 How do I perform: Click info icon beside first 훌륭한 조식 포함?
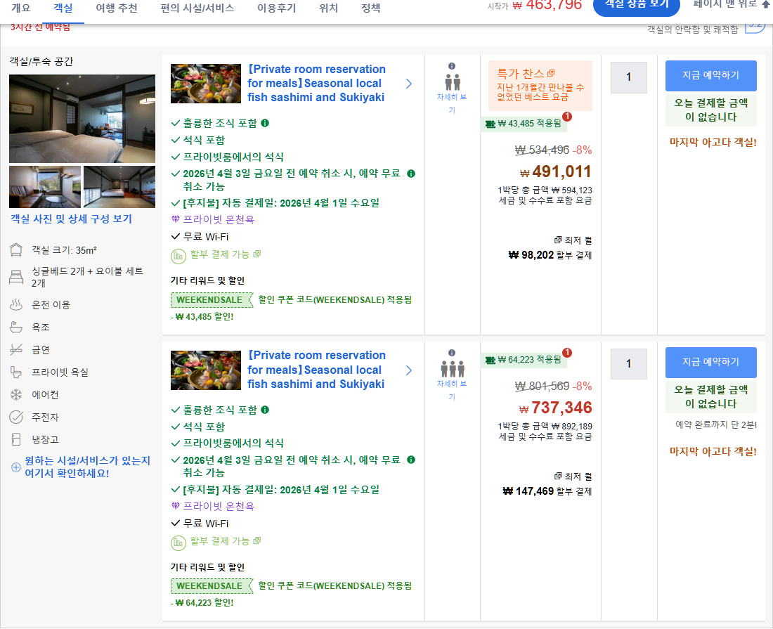pos(265,123)
